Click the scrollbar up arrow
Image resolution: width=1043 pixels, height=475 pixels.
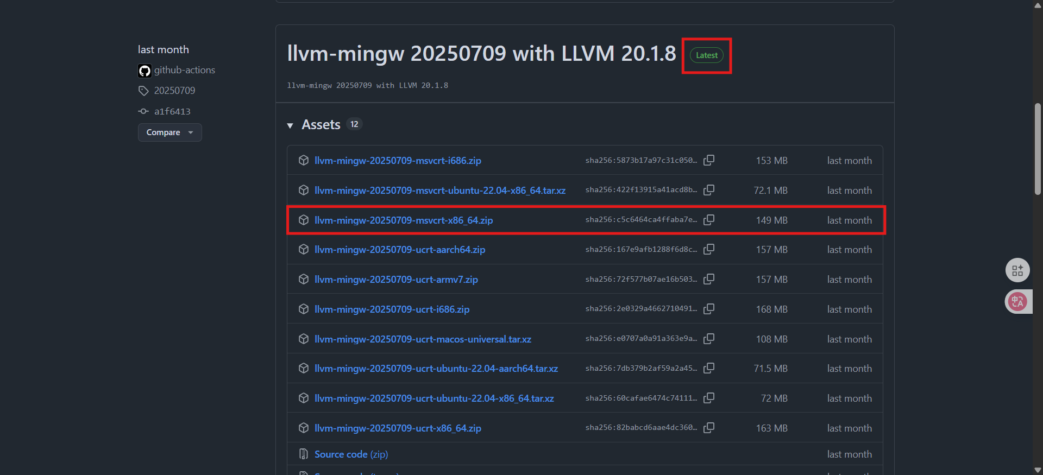(x=1038, y=5)
